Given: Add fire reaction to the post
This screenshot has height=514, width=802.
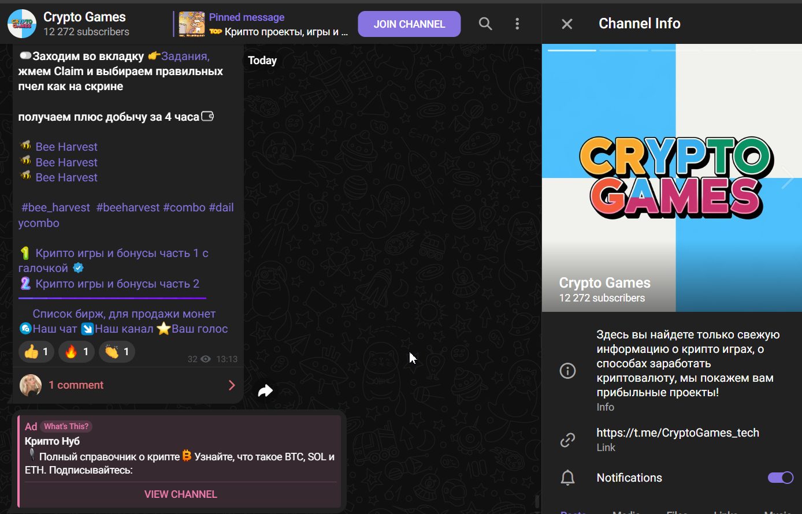Looking at the screenshot, I should (76, 352).
